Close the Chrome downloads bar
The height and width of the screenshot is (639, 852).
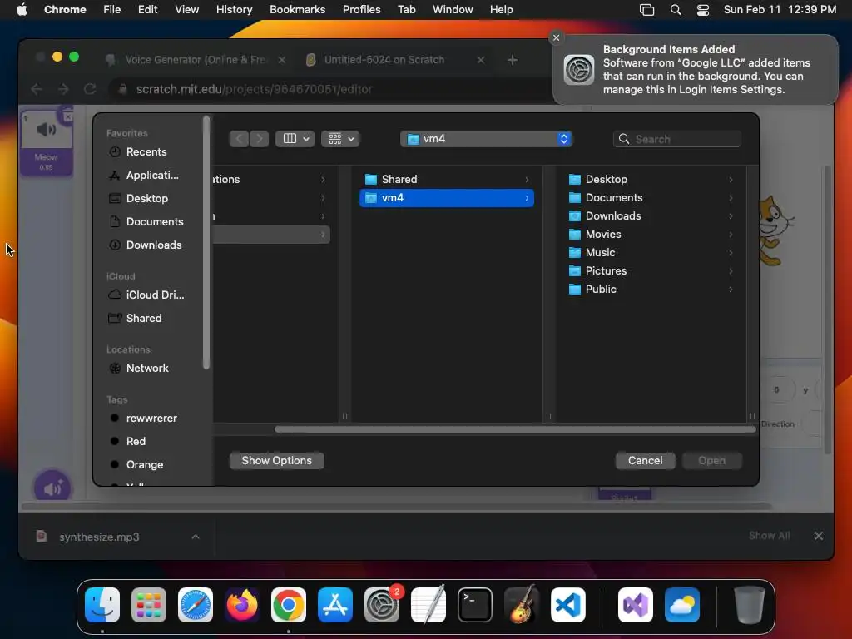coord(819,536)
